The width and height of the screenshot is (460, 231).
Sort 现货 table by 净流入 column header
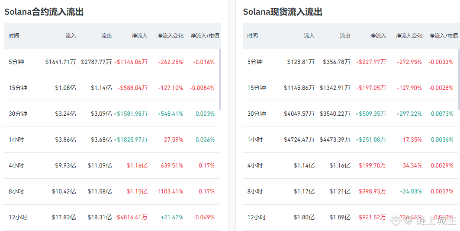pos(378,36)
